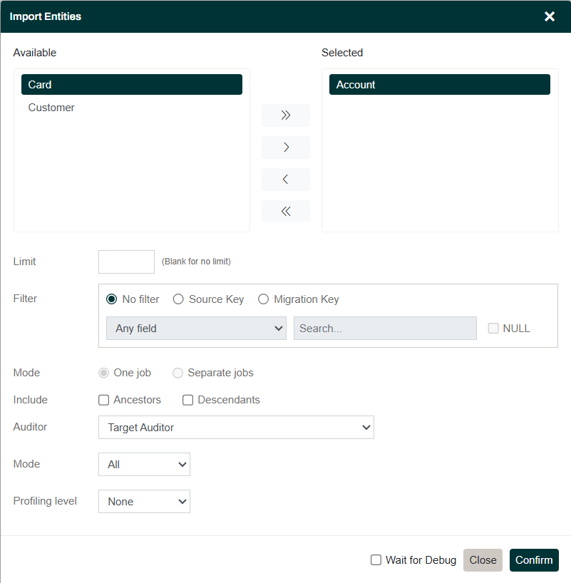This screenshot has height=583, width=571.
Task: Choose the Source Key filter option
Action: point(179,299)
